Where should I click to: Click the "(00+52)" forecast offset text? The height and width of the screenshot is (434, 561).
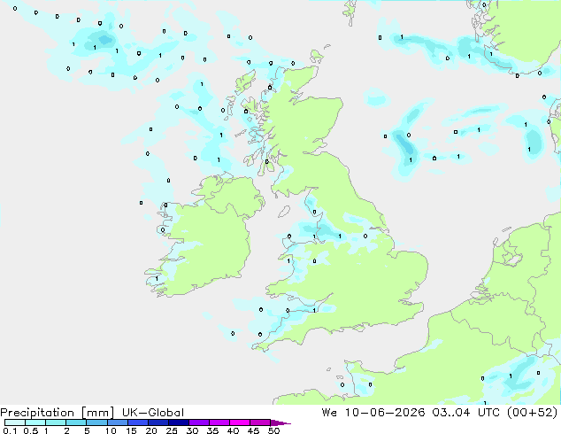coord(533,413)
